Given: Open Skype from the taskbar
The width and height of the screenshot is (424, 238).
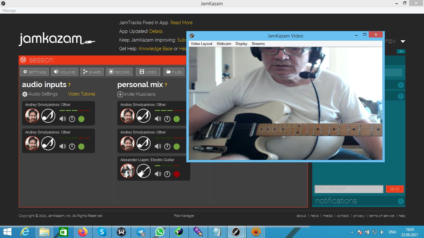Looking at the screenshot, I should (x=102, y=232).
